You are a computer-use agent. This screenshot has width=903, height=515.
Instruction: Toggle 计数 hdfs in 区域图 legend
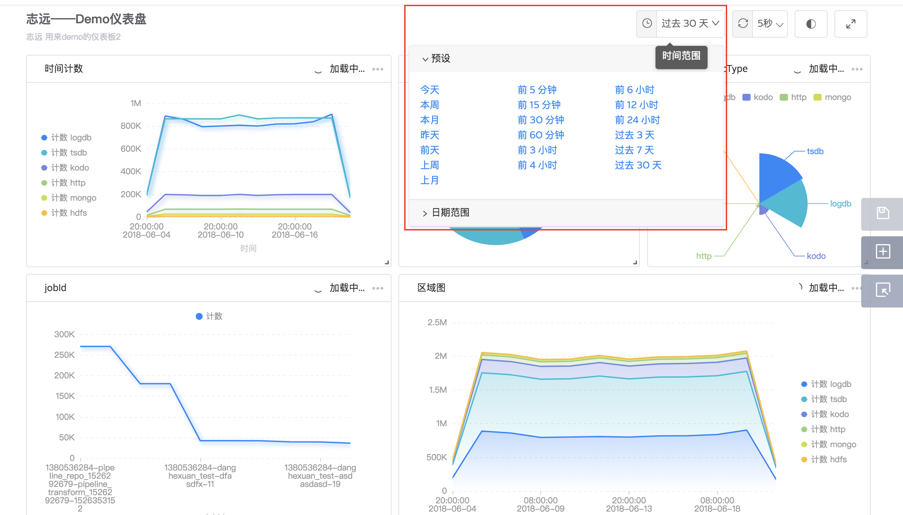coord(824,460)
